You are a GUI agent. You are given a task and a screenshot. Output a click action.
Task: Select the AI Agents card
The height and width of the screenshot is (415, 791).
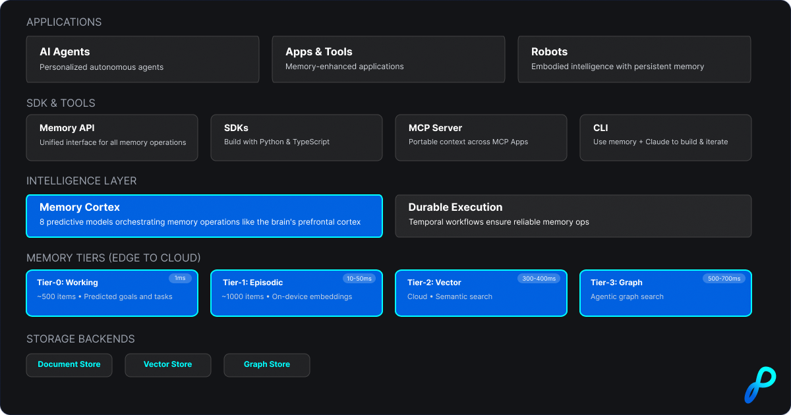click(142, 59)
